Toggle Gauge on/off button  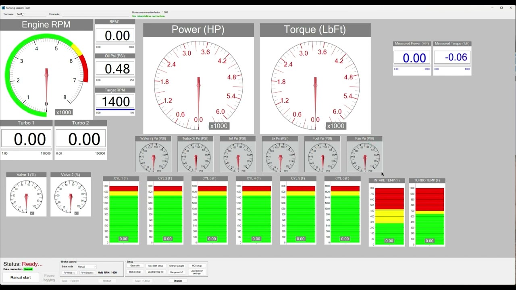tap(177, 272)
